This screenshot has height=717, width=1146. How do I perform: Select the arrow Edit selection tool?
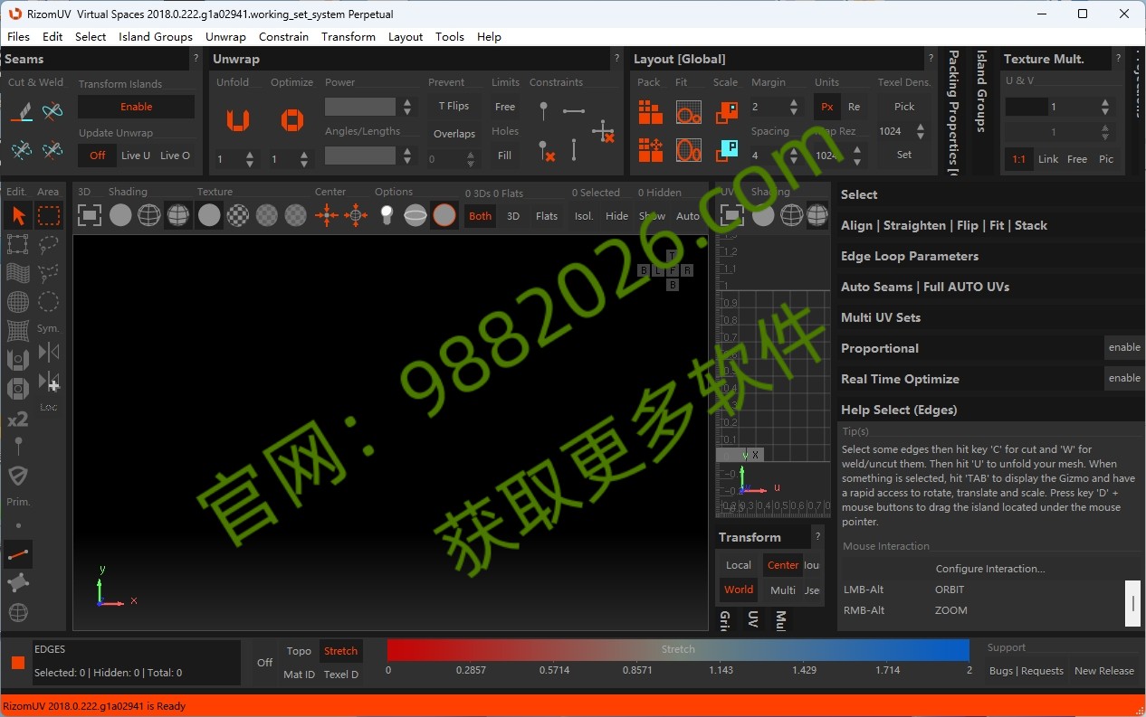tap(18, 215)
